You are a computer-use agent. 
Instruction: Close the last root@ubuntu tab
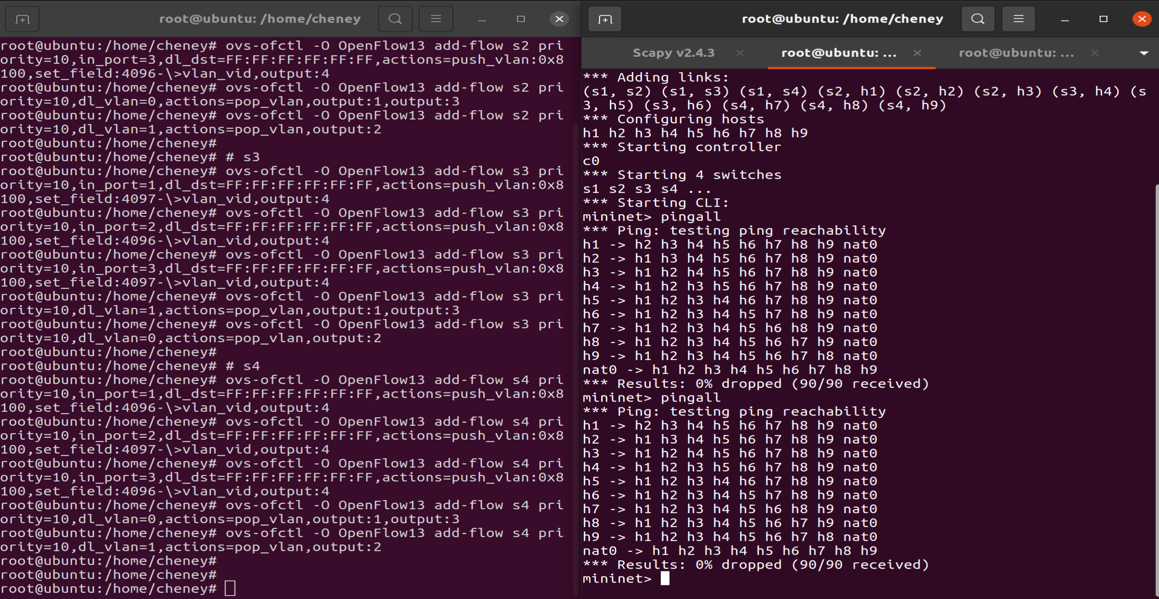click(1094, 53)
